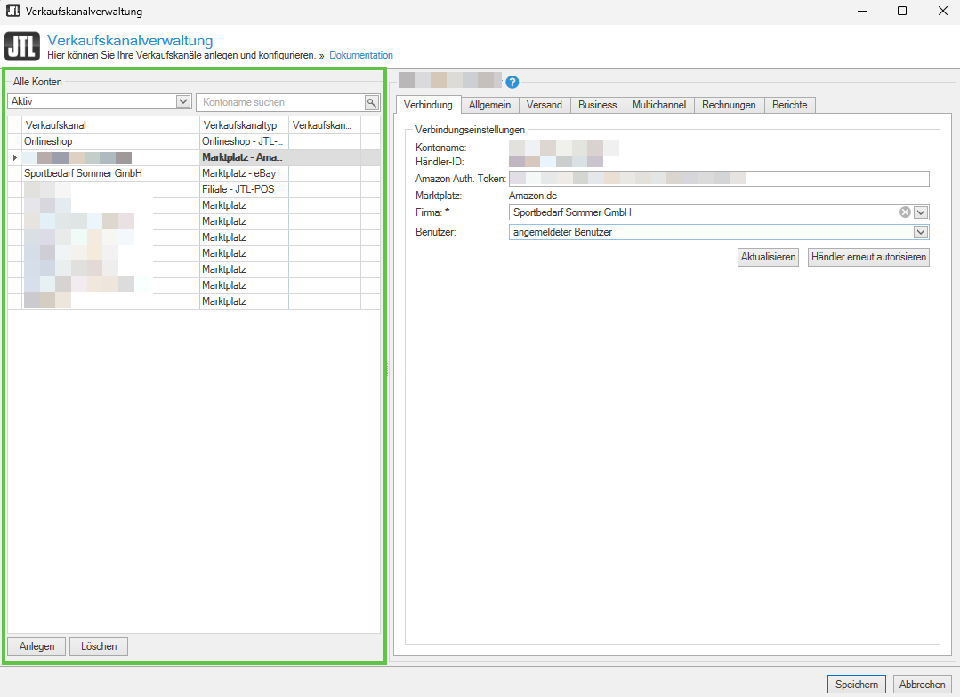Screen dimensions: 960x697
Task: Open the Rechnungen tab
Action: click(x=730, y=105)
